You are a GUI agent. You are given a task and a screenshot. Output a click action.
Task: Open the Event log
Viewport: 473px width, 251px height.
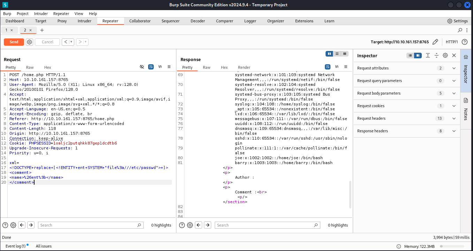tap(16, 246)
